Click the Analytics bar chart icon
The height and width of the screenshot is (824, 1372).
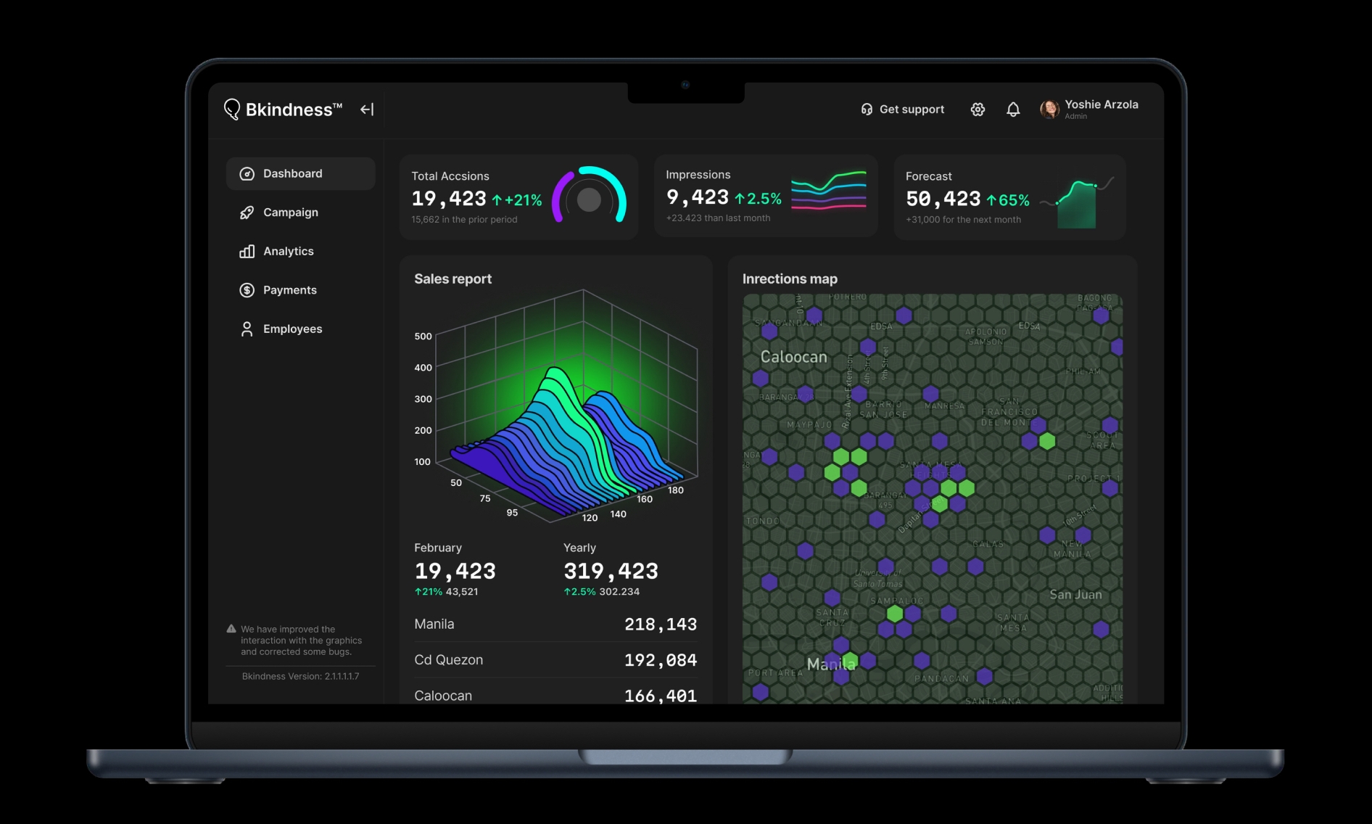[247, 252]
